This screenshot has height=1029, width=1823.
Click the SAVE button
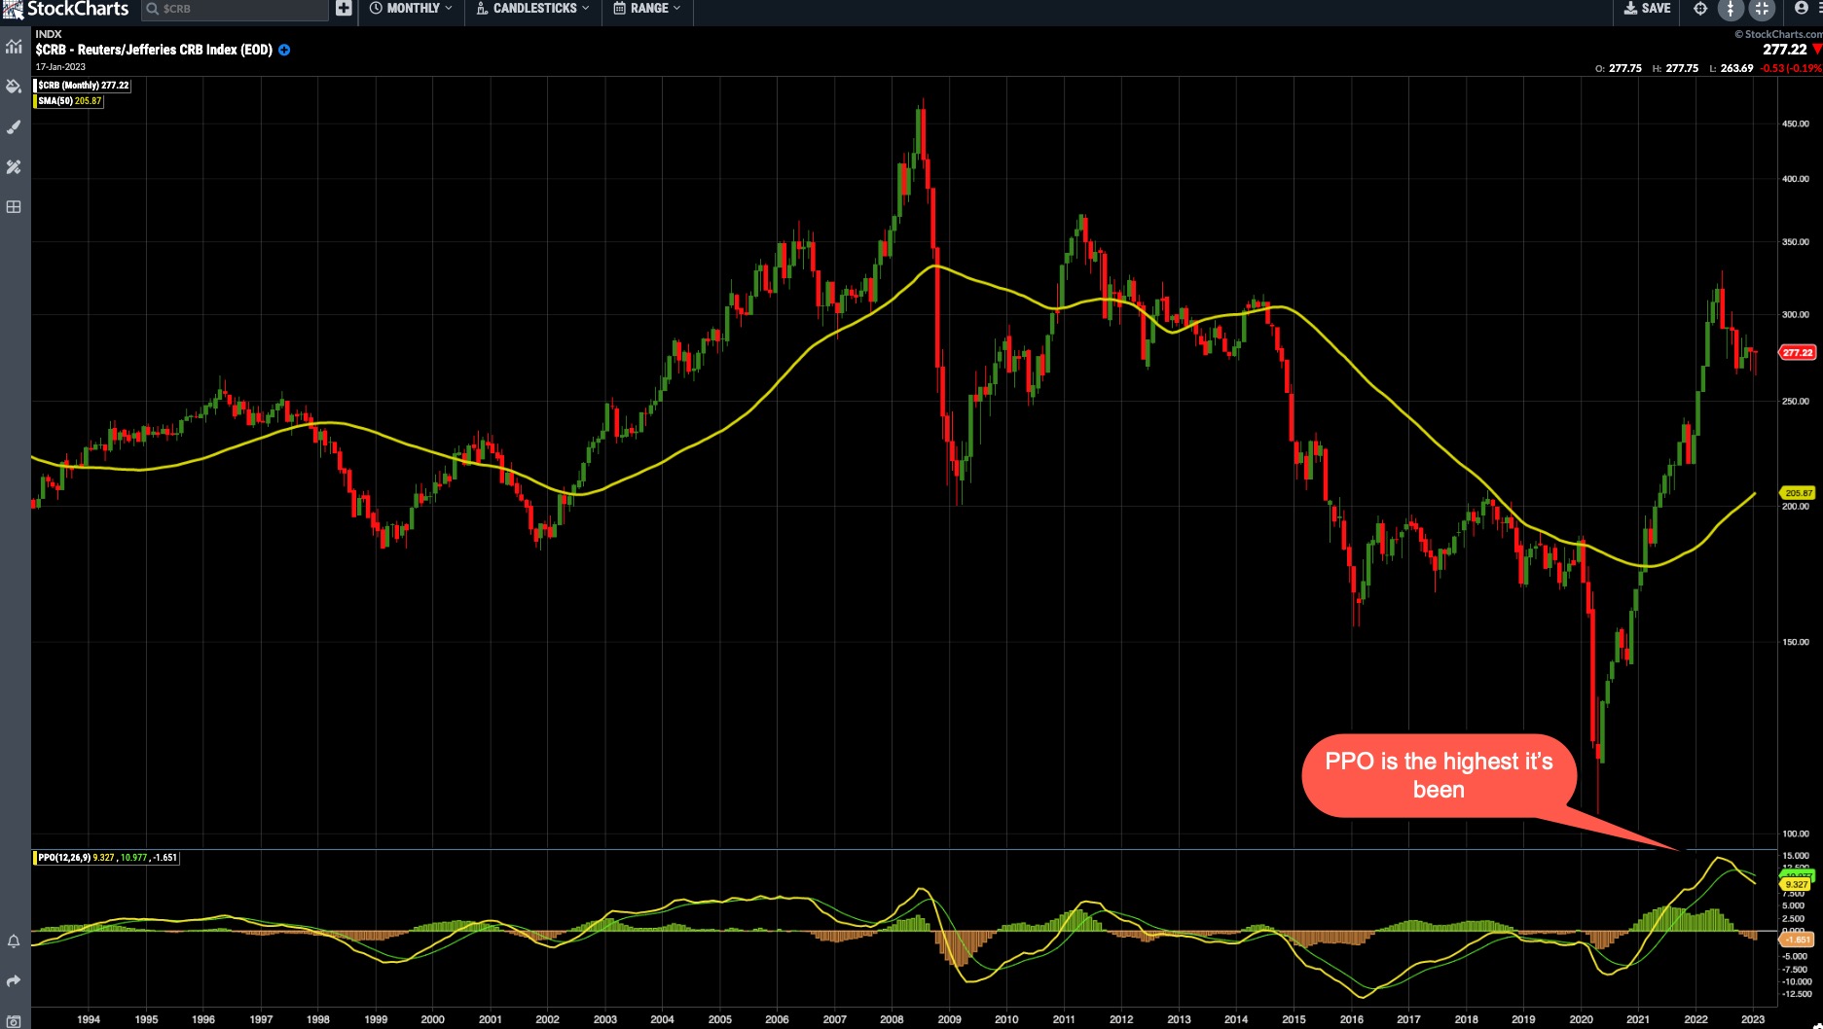1647,9
